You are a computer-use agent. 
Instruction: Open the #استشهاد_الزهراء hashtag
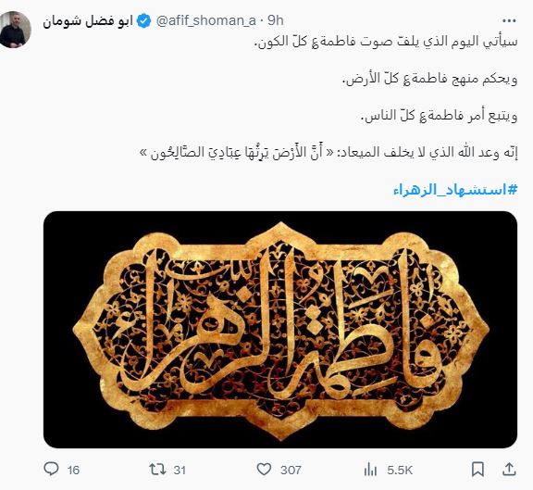[x=455, y=190]
